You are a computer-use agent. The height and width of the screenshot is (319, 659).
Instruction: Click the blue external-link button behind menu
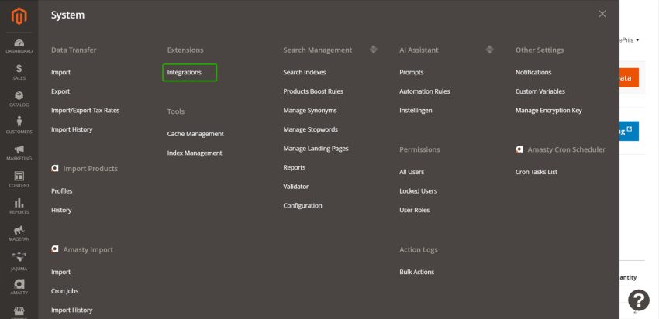629,131
